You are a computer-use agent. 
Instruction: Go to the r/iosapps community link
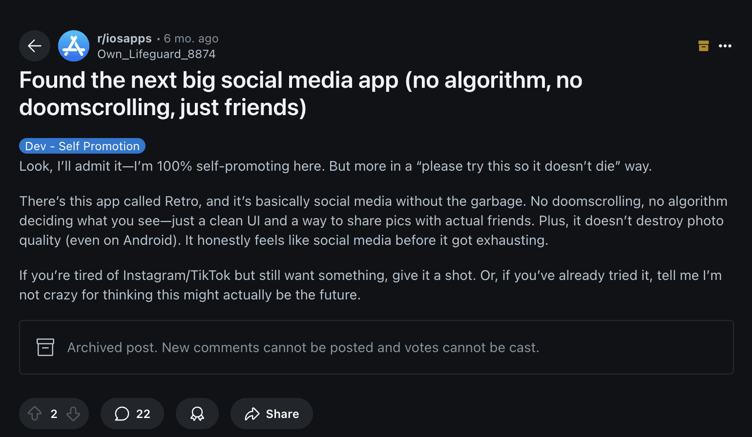pyautogui.click(x=125, y=39)
